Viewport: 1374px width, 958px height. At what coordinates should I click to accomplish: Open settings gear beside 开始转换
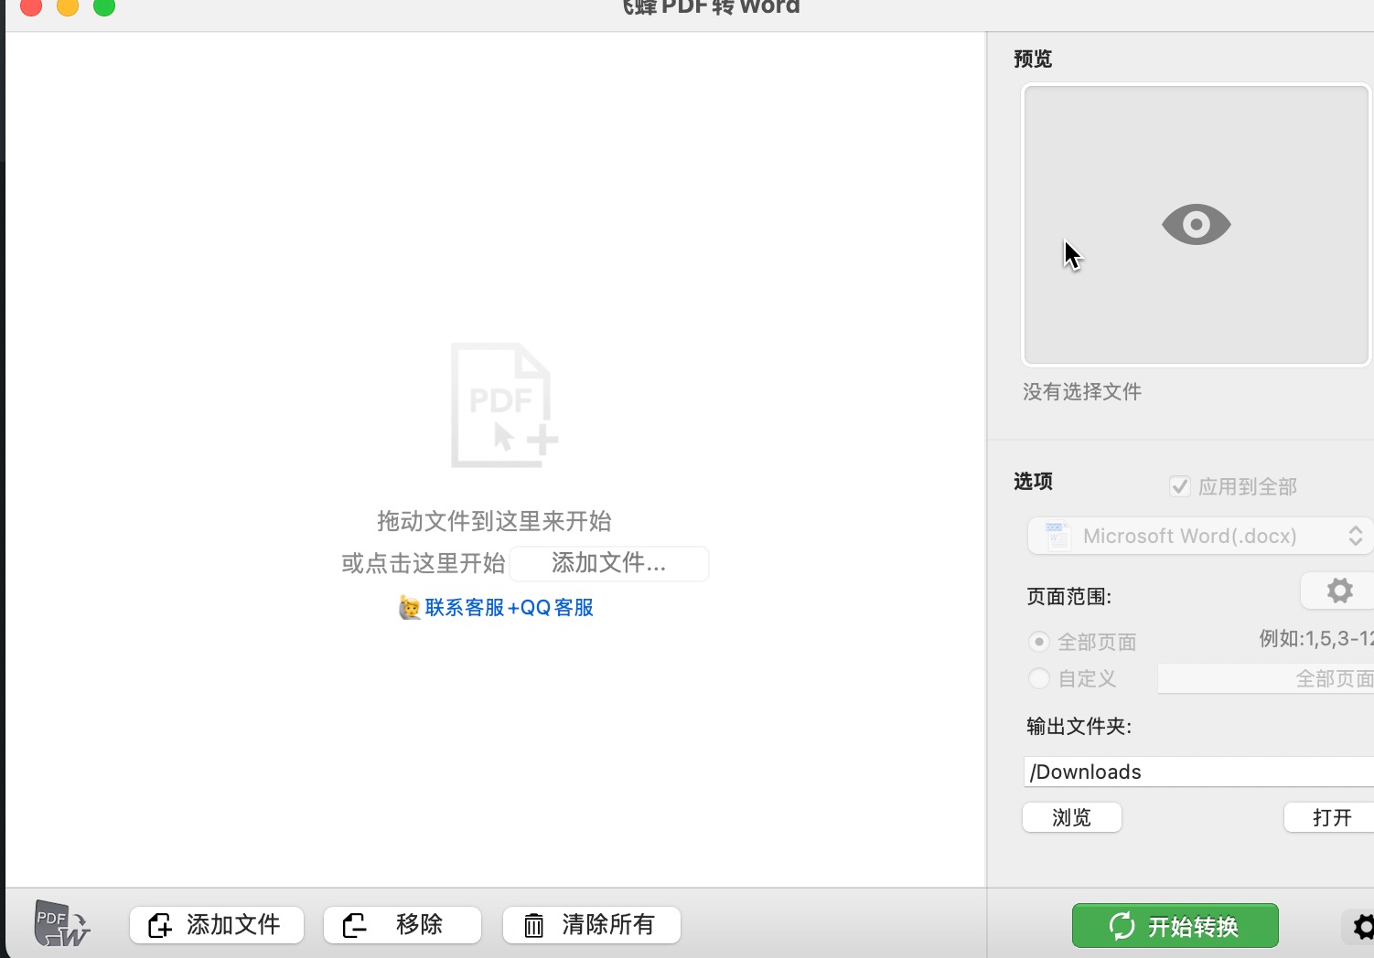(1361, 927)
